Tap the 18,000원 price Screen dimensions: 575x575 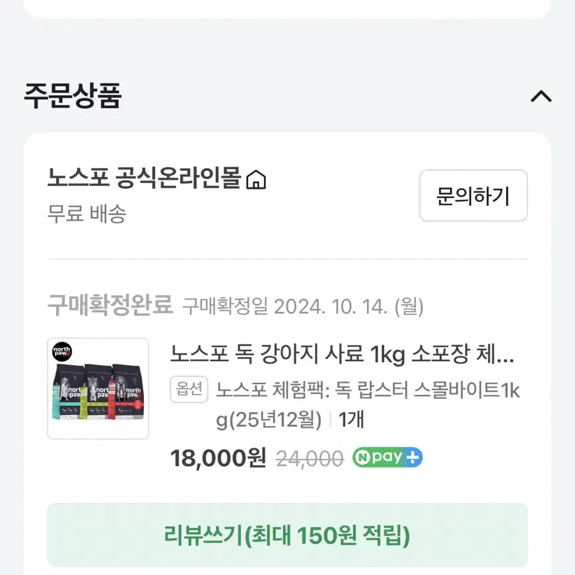coord(219,458)
